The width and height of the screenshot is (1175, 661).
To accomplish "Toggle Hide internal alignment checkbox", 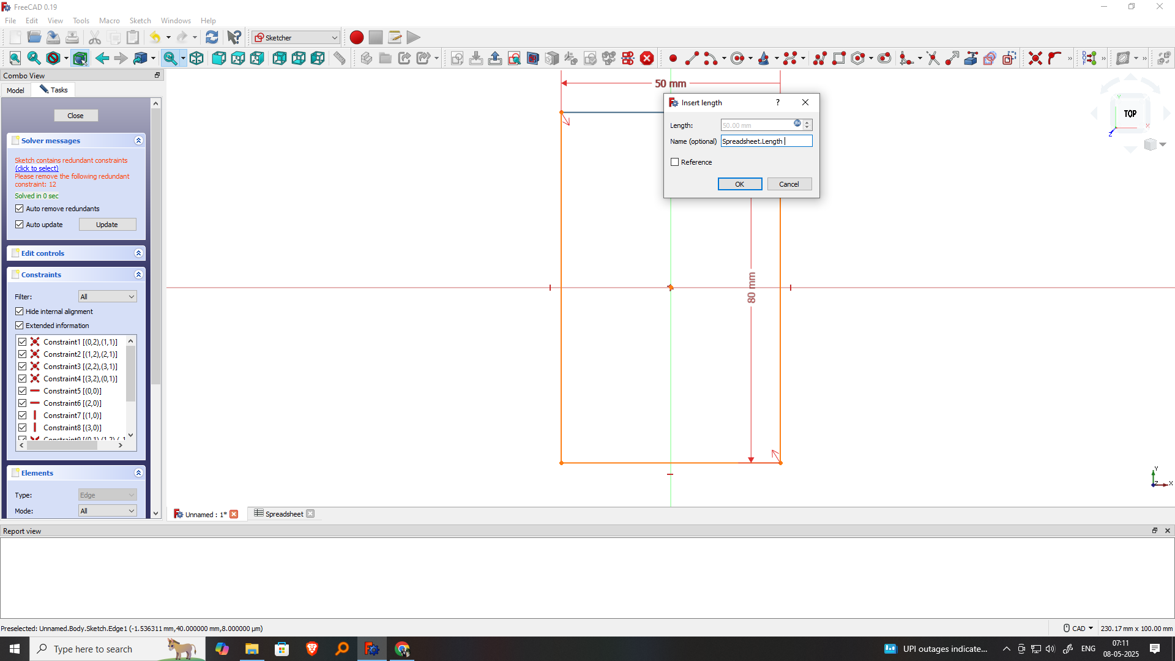I will 20,312.
